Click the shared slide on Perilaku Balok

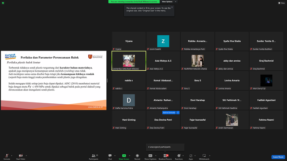[54, 80]
